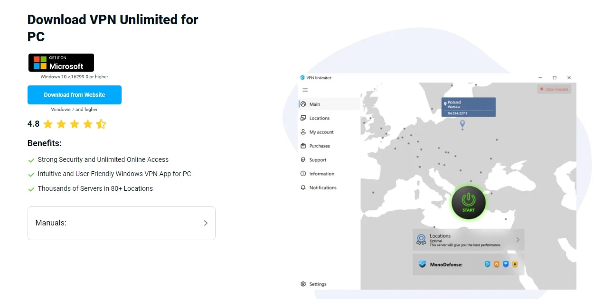Open the hamburger menu in VPN app
This screenshot has width=605, height=299.
point(305,90)
